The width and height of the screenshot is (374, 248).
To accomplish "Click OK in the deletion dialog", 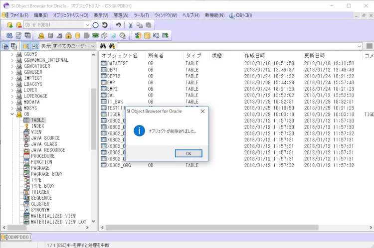I will coord(188,153).
